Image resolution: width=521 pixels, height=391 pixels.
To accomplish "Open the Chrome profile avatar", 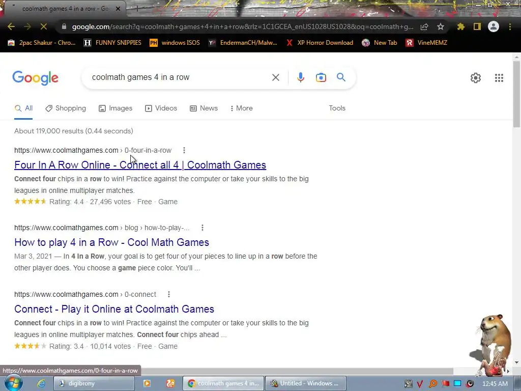I will pos(494,26).
